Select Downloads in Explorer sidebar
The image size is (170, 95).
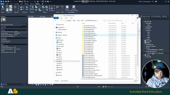(x=61, y=46)
